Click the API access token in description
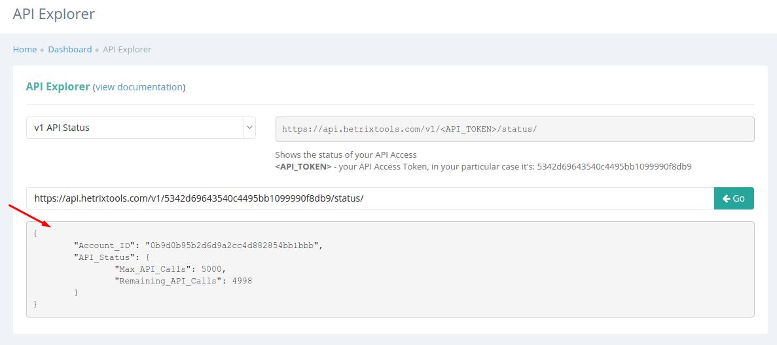 [x=615, y=166]
